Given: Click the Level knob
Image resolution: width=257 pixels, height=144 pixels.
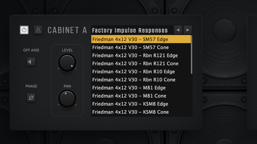Looking at the screenshot, I should [x=67, y=63].
